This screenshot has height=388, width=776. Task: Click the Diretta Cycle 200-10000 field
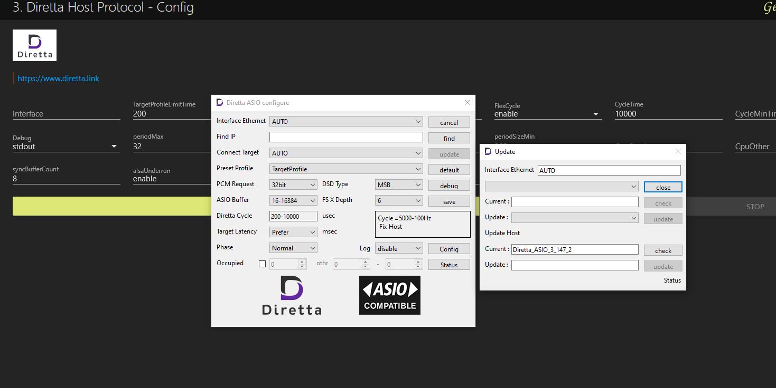click(x=293, y=216)
